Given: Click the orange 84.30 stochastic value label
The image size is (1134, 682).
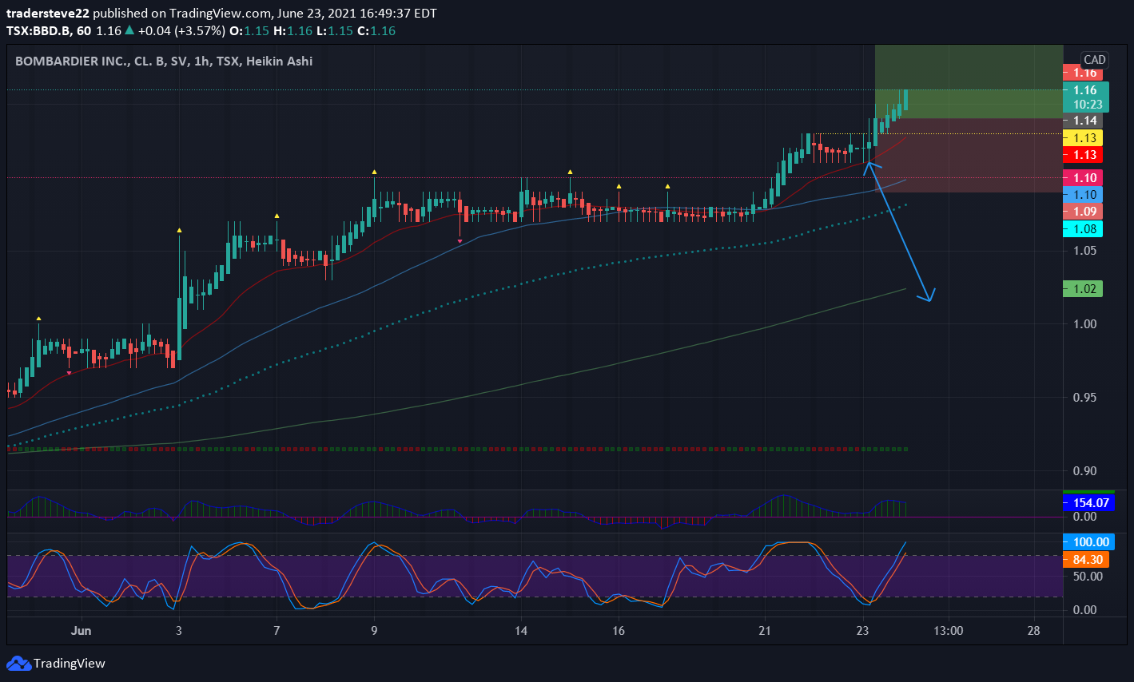Looking at the screenshot, I should tap(1086, 560).
